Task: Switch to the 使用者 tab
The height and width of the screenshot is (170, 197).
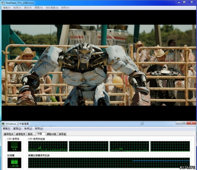Action: click(62, 134)
